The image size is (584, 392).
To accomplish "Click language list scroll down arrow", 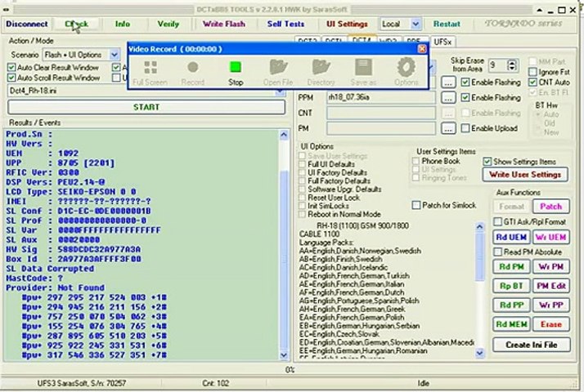I will pyautogui.click(x=479, y=353).
